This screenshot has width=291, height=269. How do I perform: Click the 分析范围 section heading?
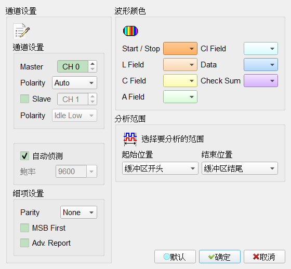(x=130, y=119)
